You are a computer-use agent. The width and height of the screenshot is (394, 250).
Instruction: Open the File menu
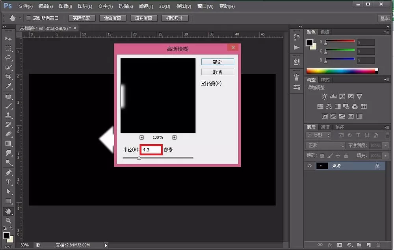coord(25,6)
